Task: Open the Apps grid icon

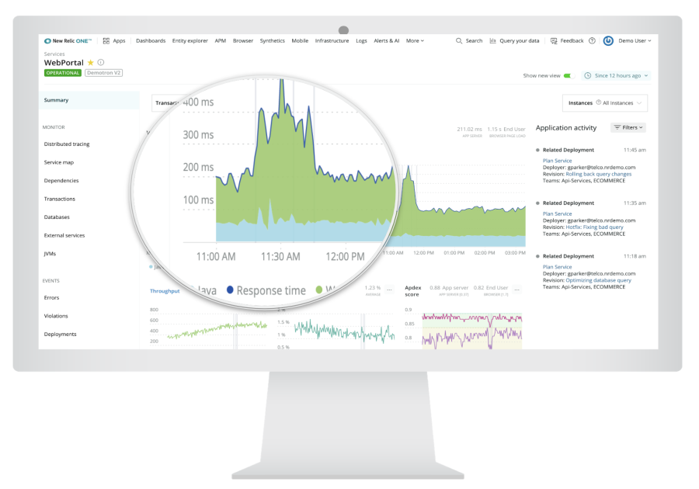Action: pyautogui.click(x=106, y=40)
